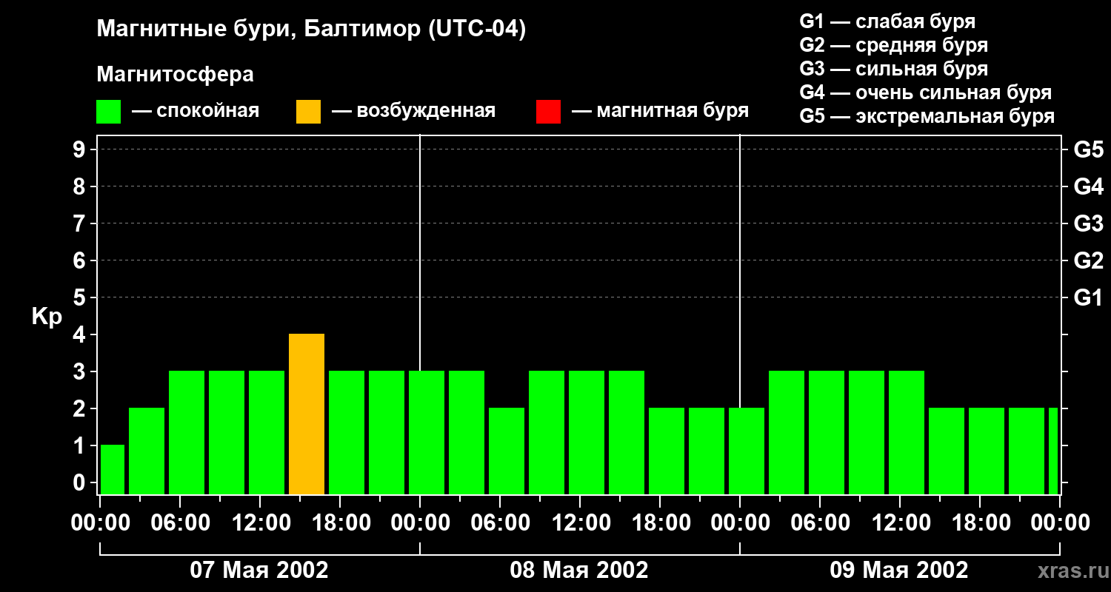Click the 'G1 — слабая буря' legend entry

887,21
